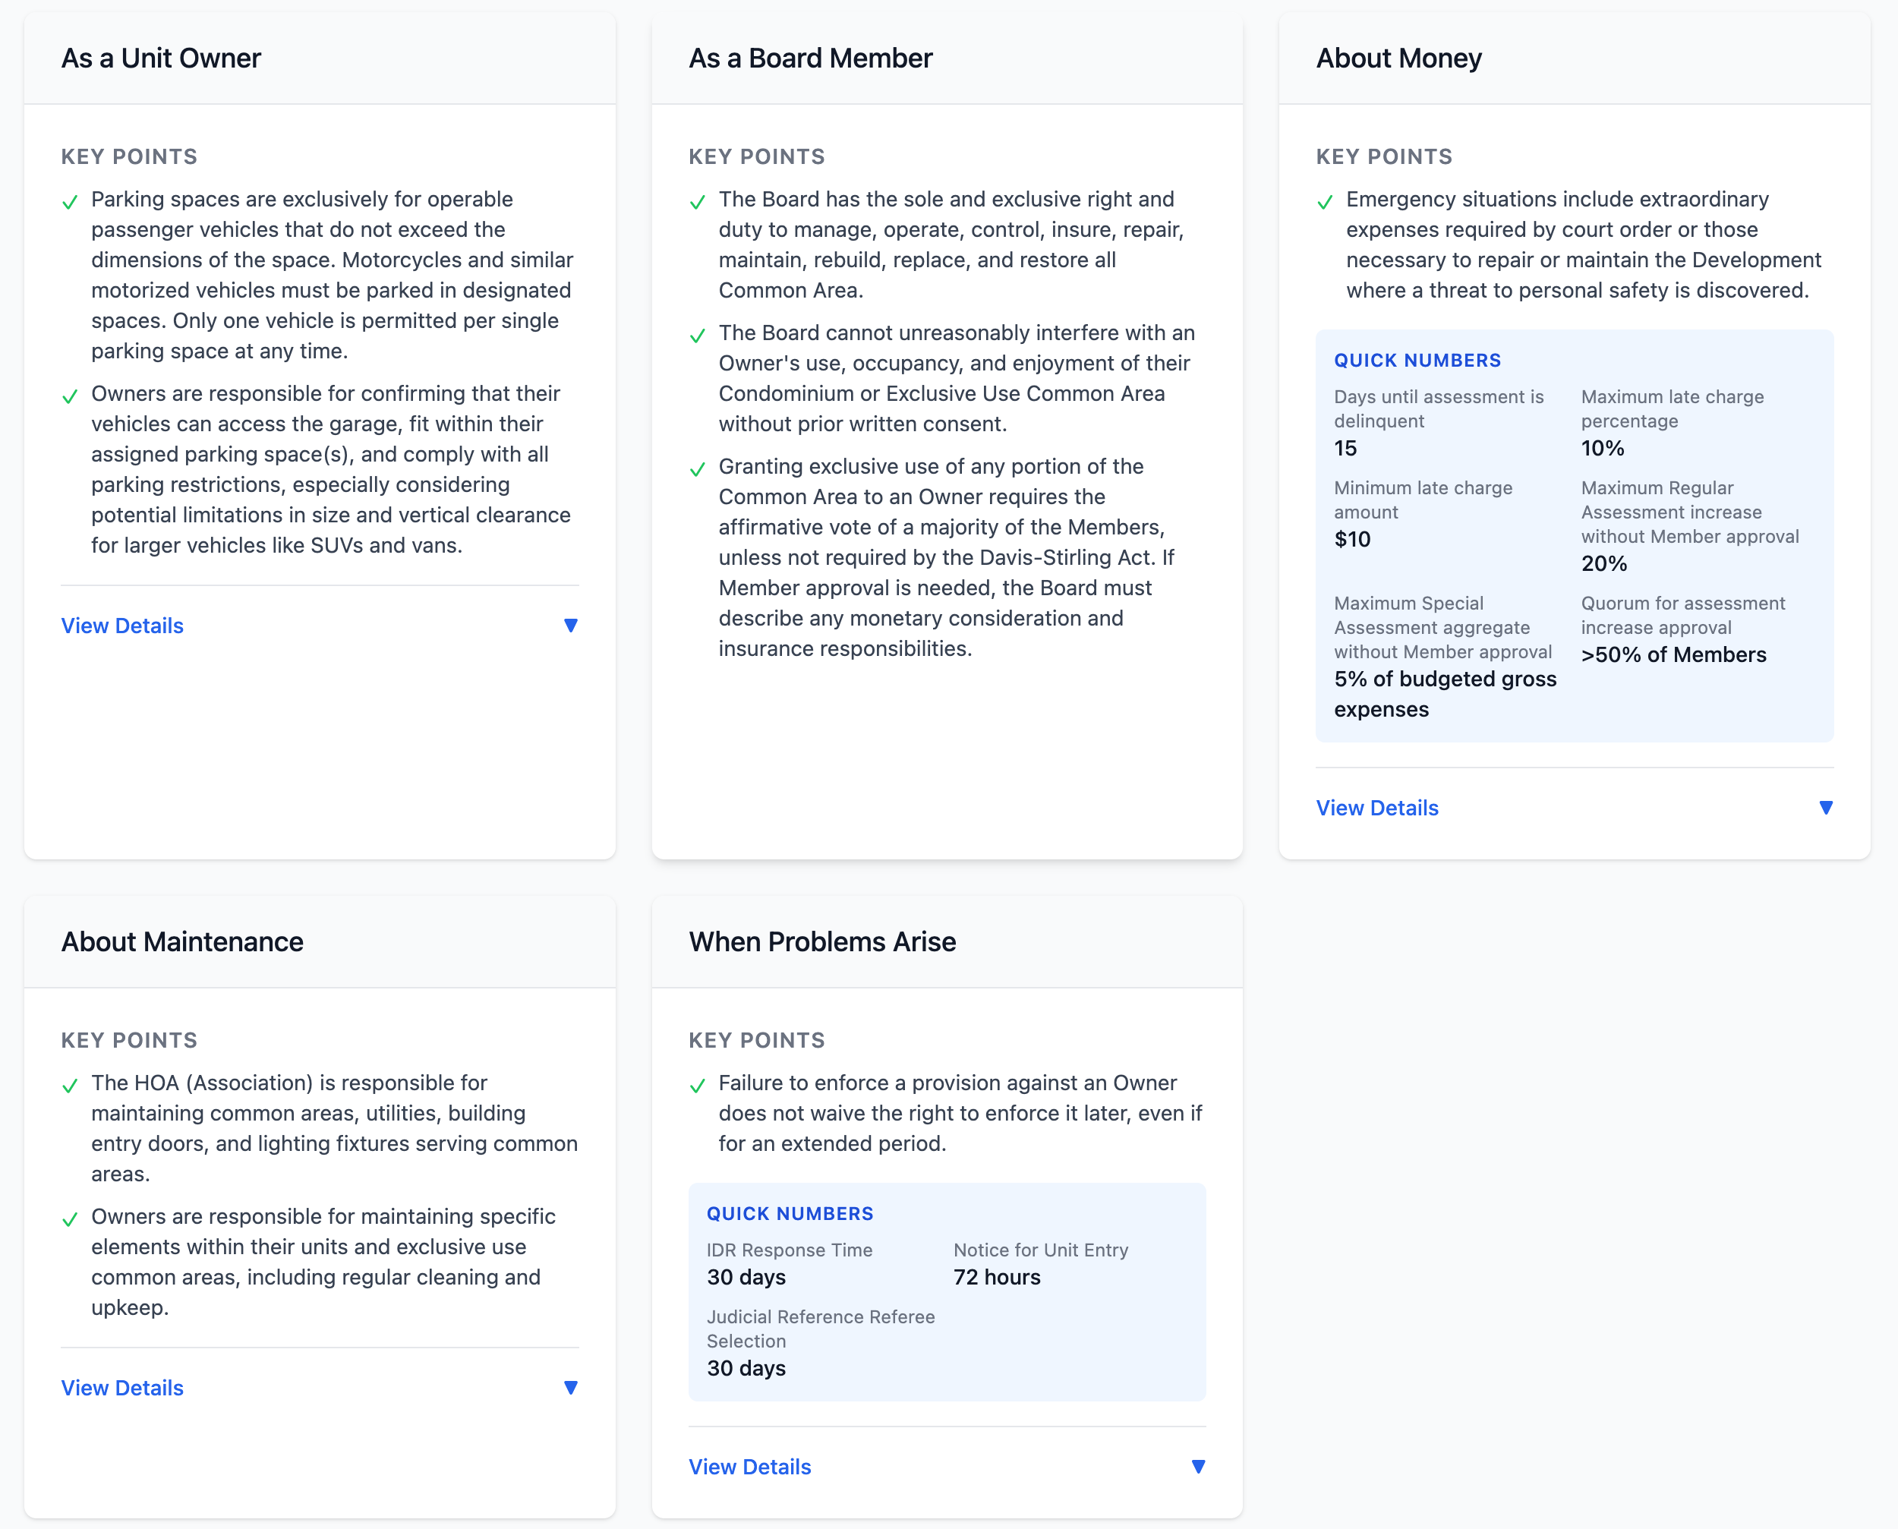Click the checkmark next to failure to enforce point
The height and width of the screenshot is (1529, 1898).
699,1086
